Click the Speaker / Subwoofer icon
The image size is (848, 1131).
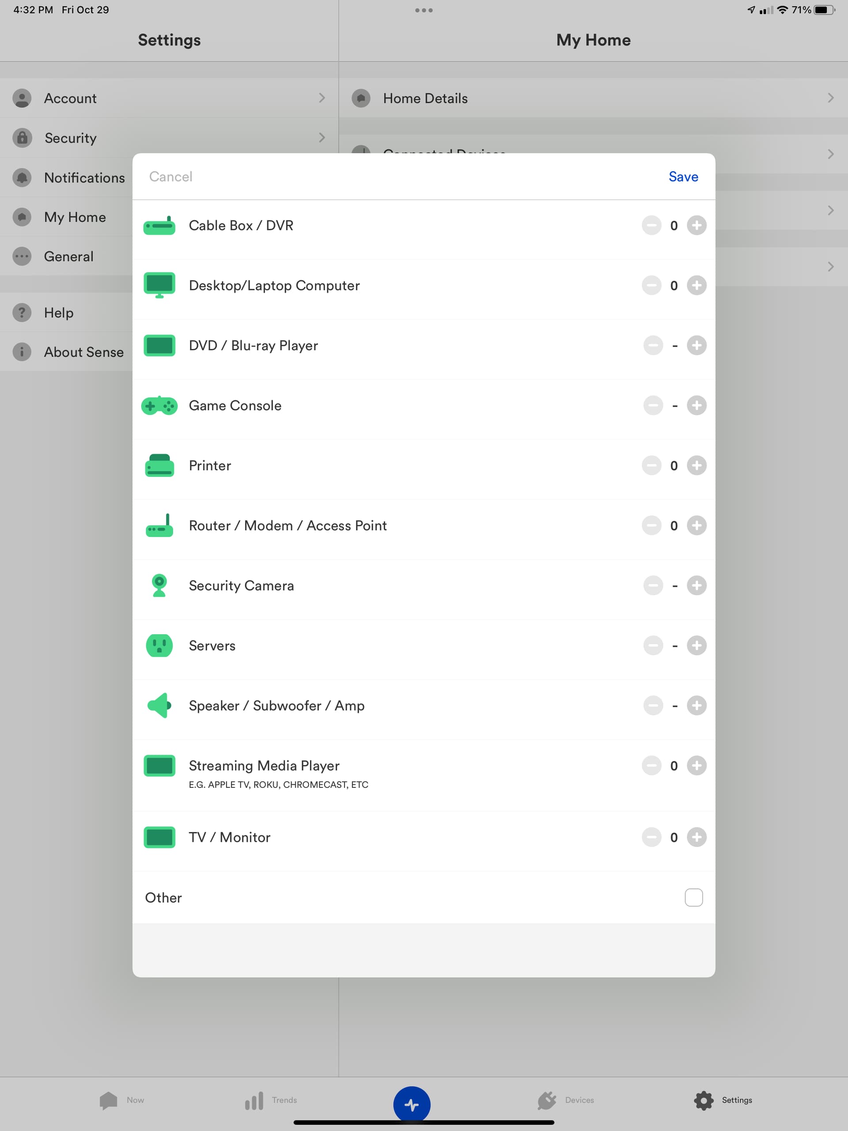coord(159,706)
